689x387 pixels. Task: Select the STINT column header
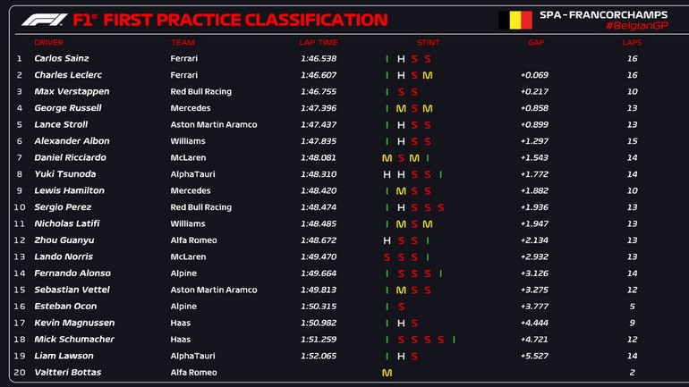(428, 43)
